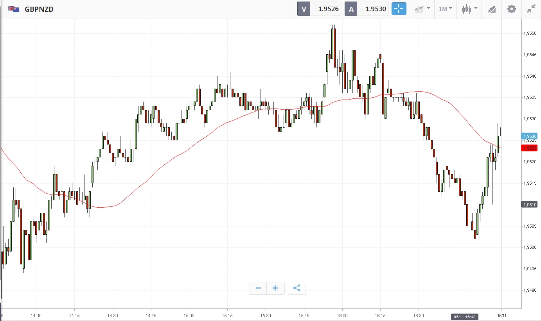Click the 15:45 time axis label
541x321 pixels.
tap(304, 315)
